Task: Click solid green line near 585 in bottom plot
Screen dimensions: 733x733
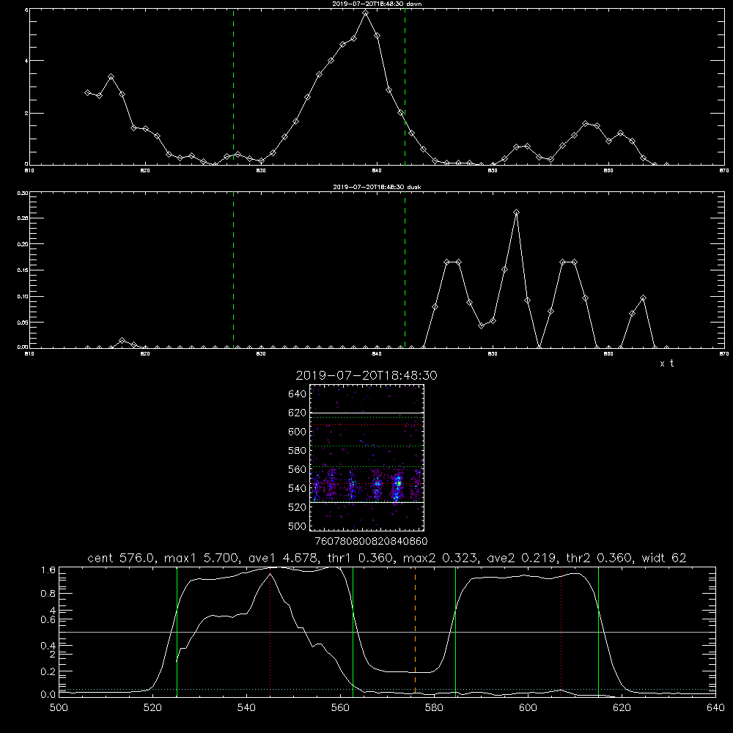Action: (x=455, y=632)
